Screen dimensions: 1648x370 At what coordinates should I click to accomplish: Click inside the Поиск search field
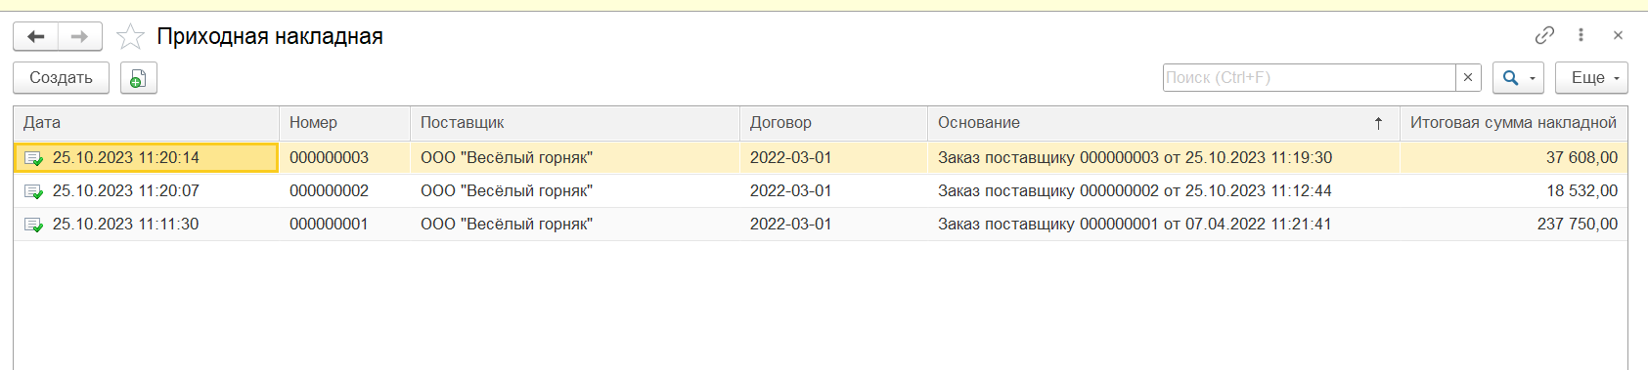pos(1310,78)
